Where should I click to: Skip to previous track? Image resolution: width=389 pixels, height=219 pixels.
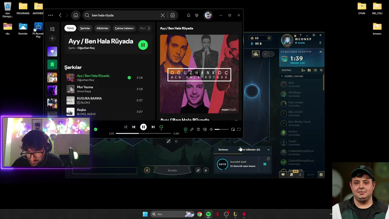(134, 127)
